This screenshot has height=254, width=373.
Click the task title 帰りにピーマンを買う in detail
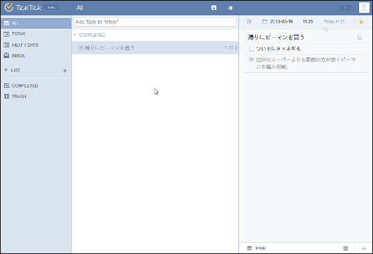tap(276, 37)
